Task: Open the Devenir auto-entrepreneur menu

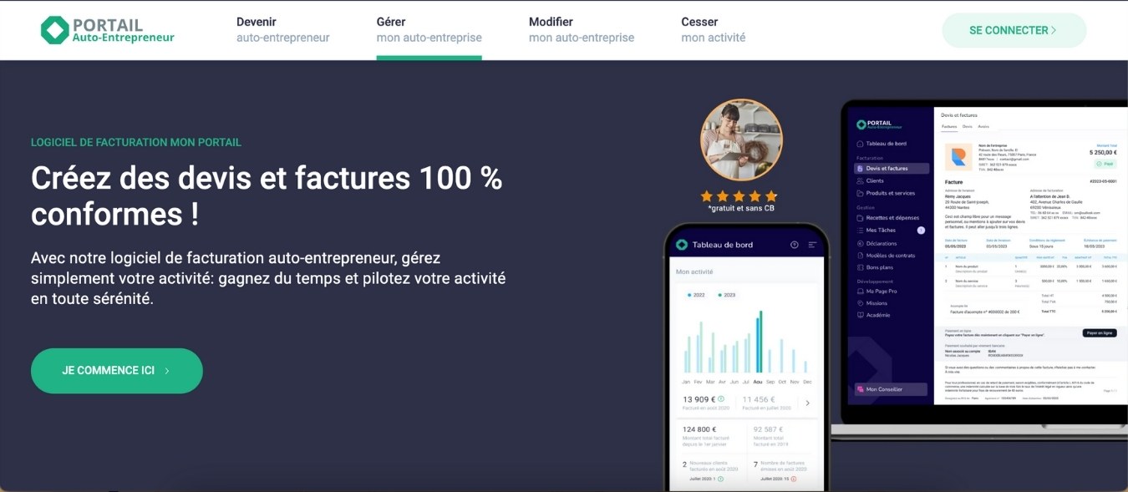Action: (282, 30)
